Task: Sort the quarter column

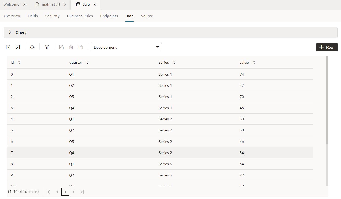Action: click(88, 62)
